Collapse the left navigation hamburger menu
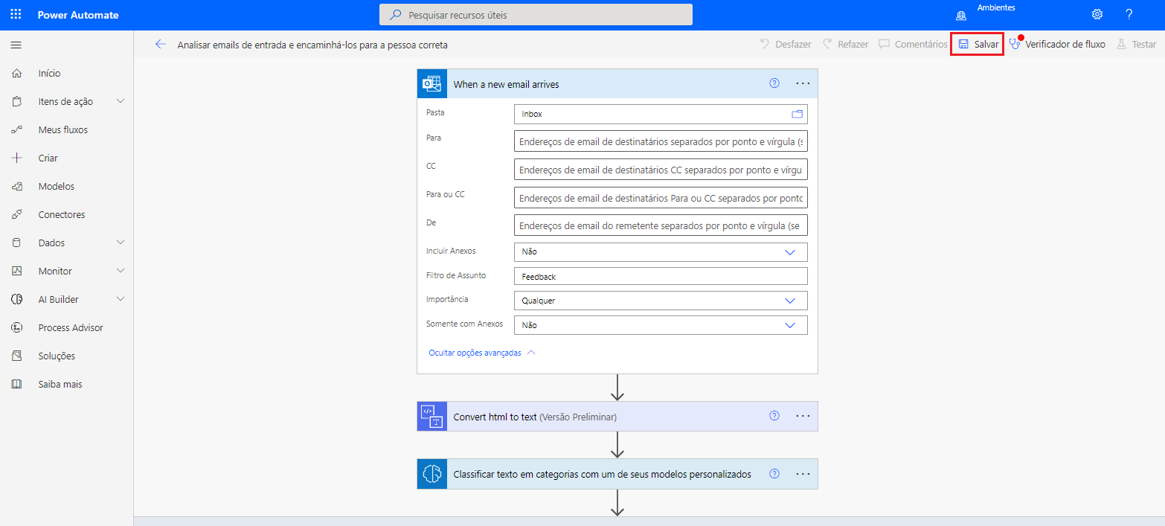This screenshot has height=526, width=1165. point(16,45)
